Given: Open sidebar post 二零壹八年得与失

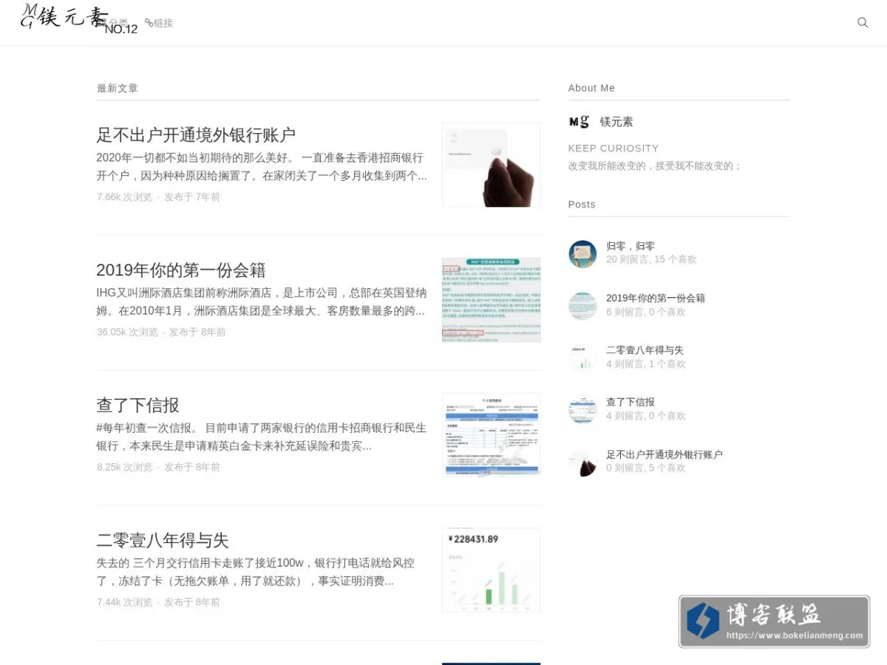Looking at the screenshot, I should pos(645,350).
